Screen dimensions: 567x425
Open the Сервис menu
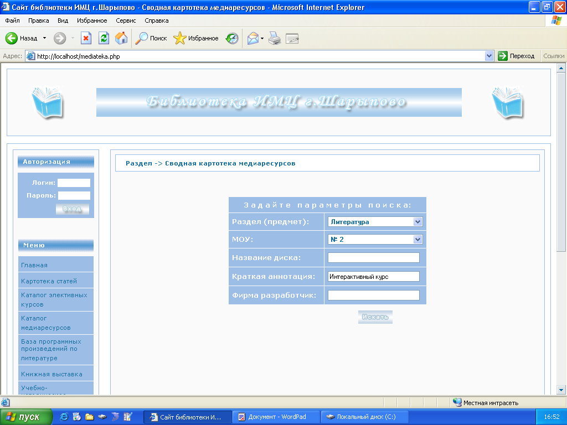pyautogui.click(x=126, y=20)
